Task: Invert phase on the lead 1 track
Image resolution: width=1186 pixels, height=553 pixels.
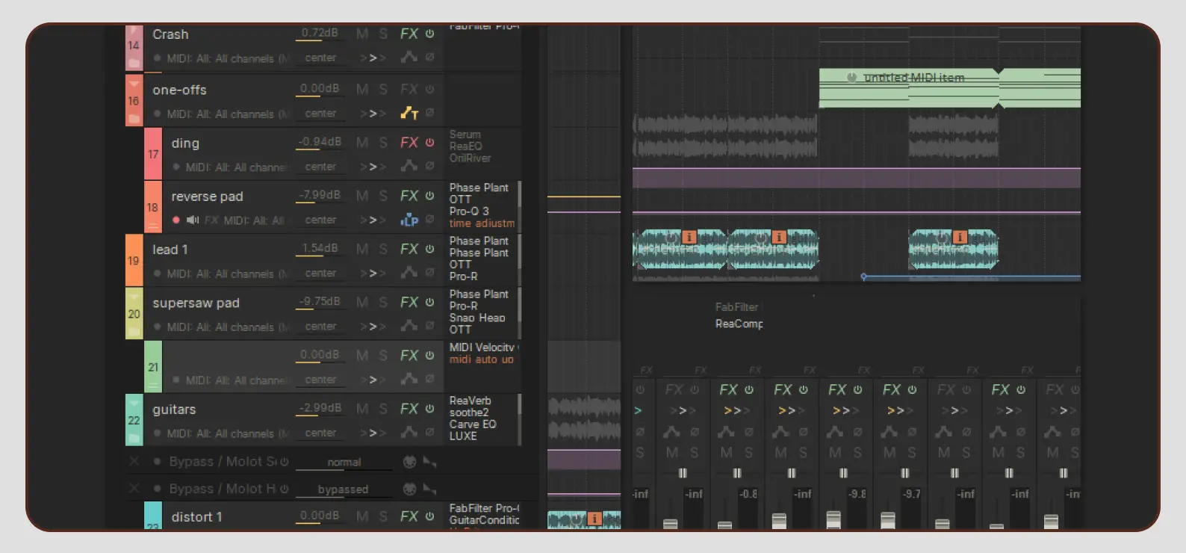Action: tap(430, 273)
